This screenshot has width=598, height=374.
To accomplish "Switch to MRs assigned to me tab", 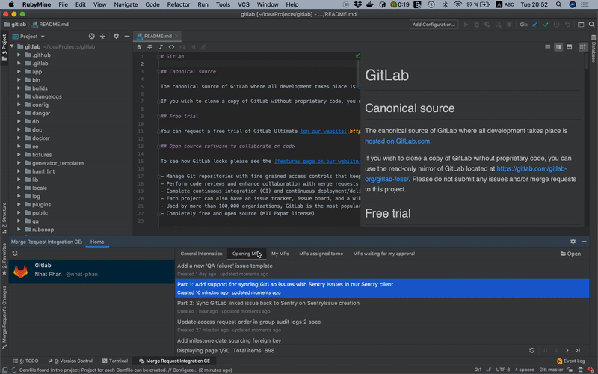I will (x=321, y=254).
